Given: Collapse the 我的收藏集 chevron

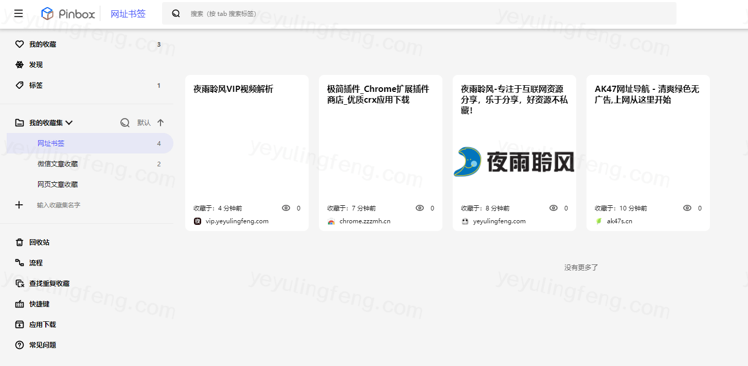Looking at the screenshot, I should coord(69,123).
